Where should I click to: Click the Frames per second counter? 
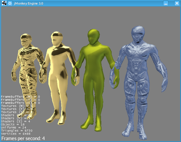point(23,138)
